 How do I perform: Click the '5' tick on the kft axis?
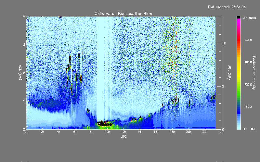click(x=223, y=86)
